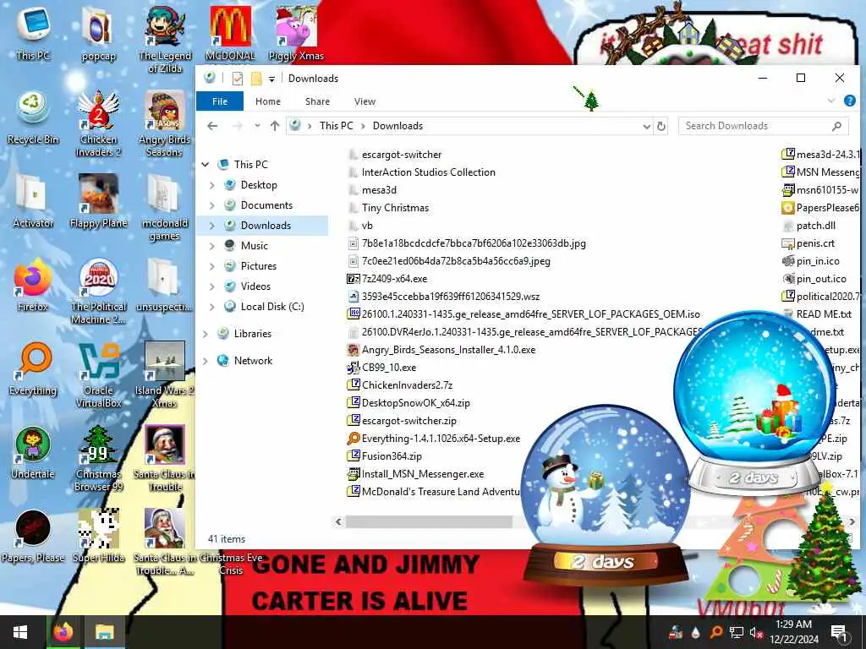Click the Search Downloads box

pyautogui.click(x=763, y=126)
